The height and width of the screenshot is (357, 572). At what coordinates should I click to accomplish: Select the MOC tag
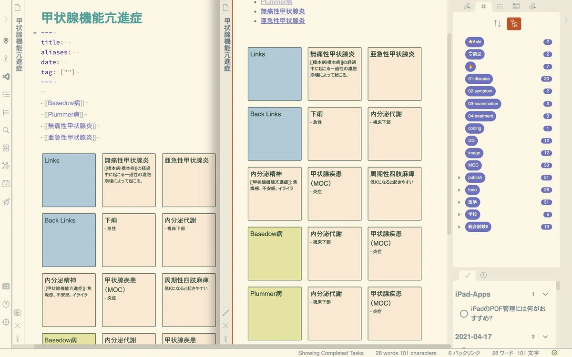coord(473,165)
